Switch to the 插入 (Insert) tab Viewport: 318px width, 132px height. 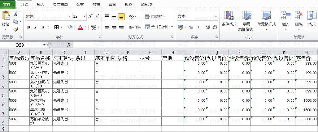(40, 5)
